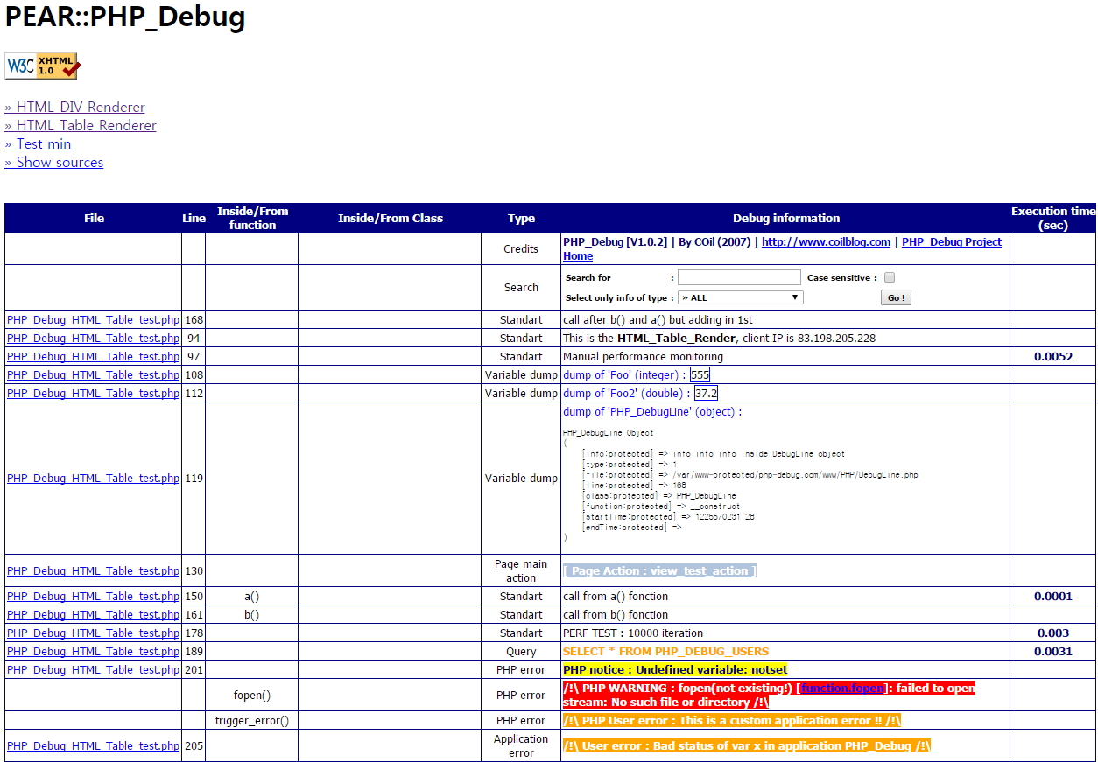Click the Go! search button
The image size is (1098, 762).
(895, 297)
